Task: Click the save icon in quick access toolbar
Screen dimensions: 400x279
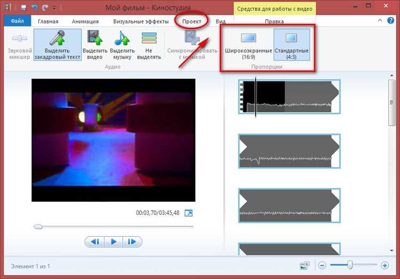Action: [23, 7]
